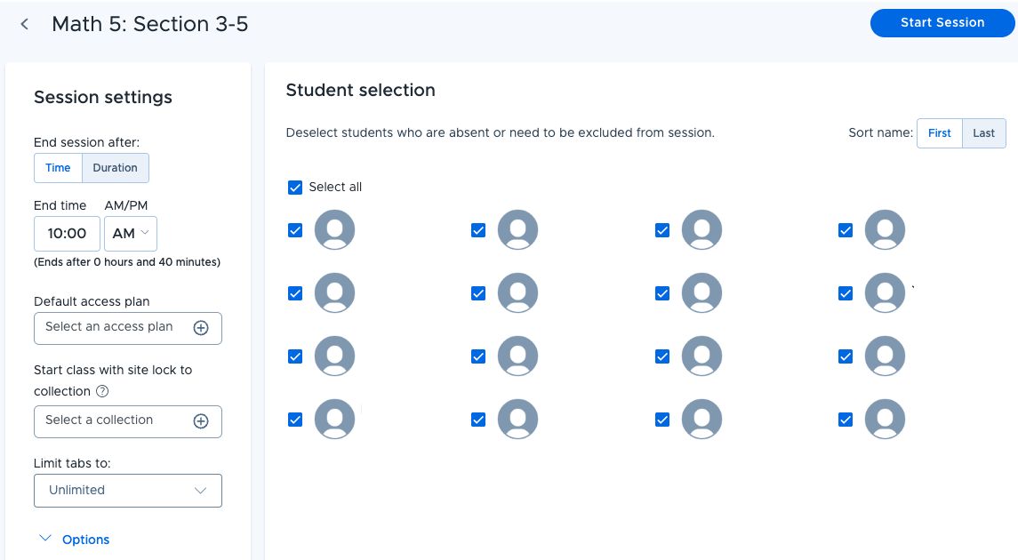Open the AM/PM dropdown
This screenshot has height=560, width=1018.
point(131,234)
